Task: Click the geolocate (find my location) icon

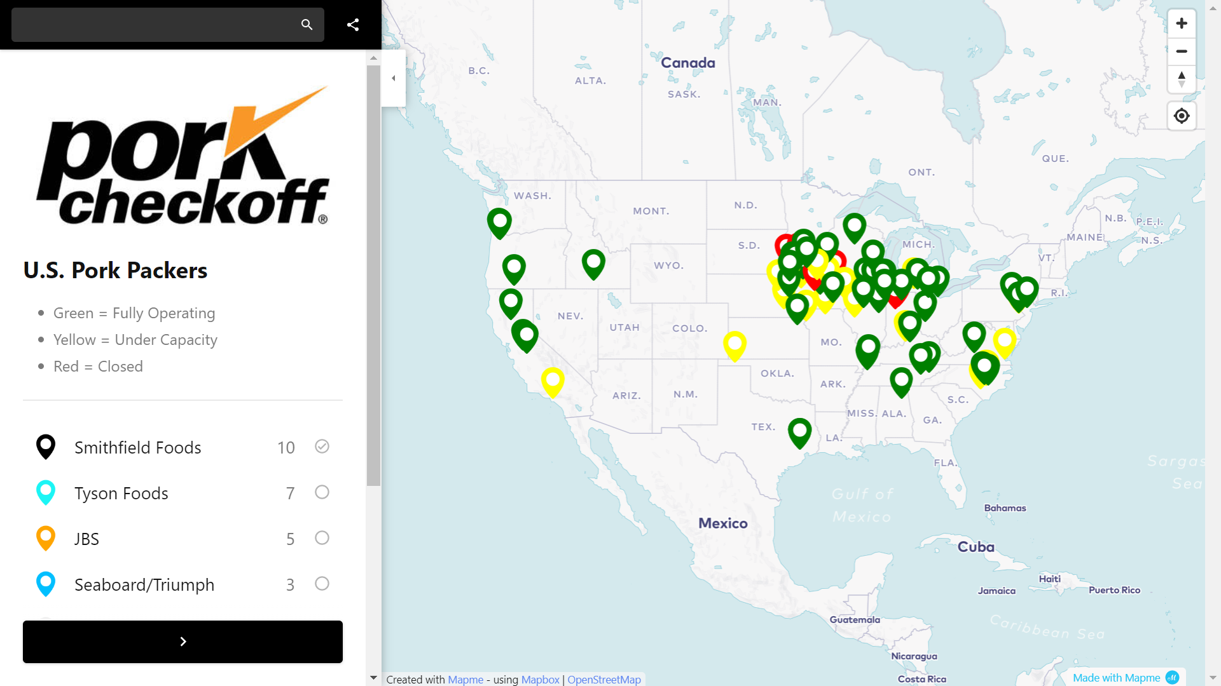Action: 1182,116
